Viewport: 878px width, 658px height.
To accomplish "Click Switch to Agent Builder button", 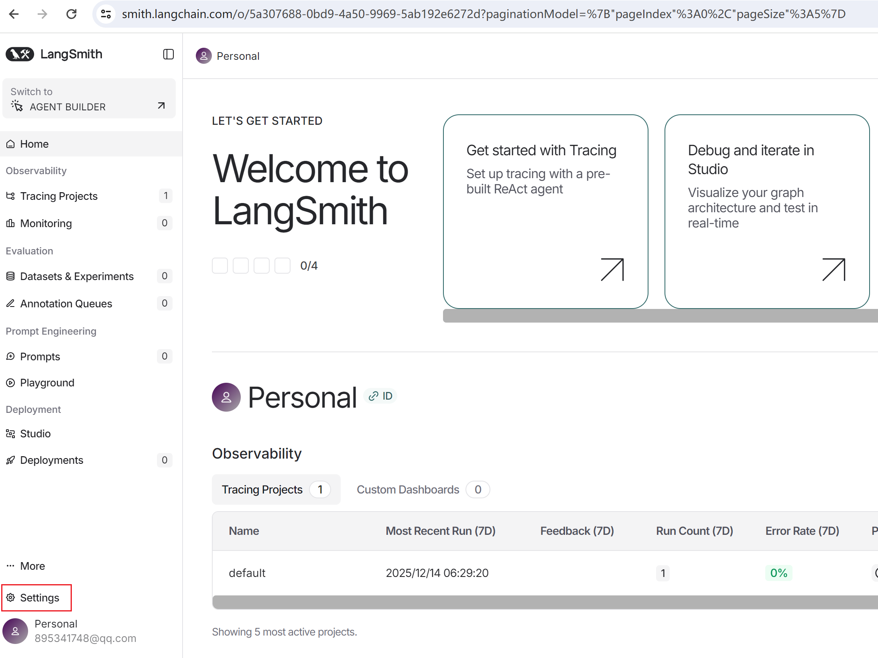I will 89,99.
